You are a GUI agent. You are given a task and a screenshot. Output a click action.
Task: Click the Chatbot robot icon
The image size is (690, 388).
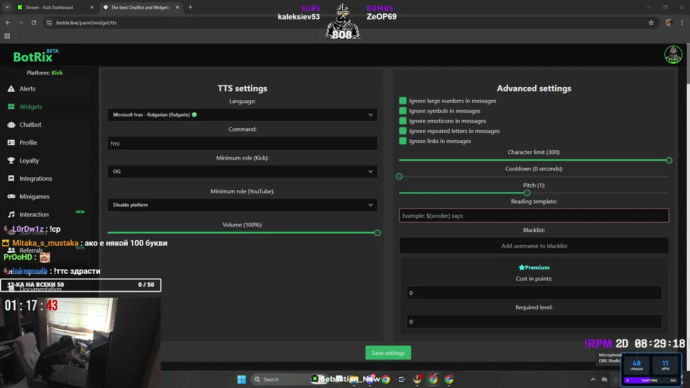pyautogui.click(x=11, y=124)
